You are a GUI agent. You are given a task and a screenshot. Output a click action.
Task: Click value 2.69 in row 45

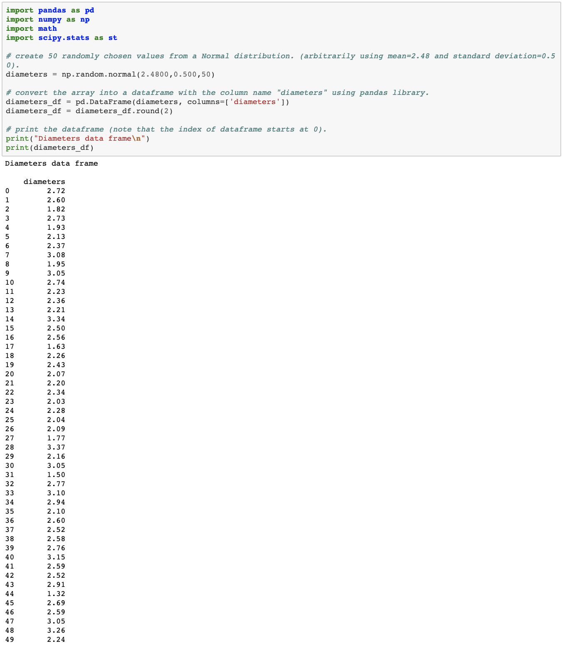56,603
